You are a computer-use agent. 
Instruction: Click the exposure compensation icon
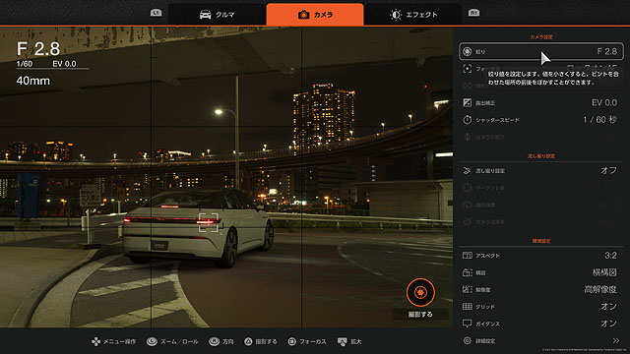[x=467, y=102]
